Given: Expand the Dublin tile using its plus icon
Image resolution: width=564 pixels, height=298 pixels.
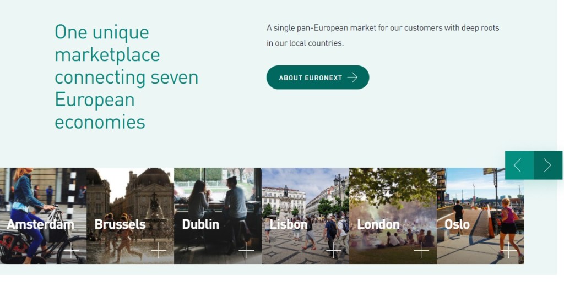Looking at the screenshot, I should [246, 250].
